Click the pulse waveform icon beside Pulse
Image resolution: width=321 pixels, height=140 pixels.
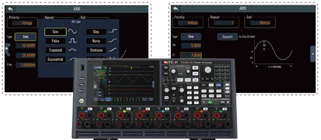click(x=72, y=41)
